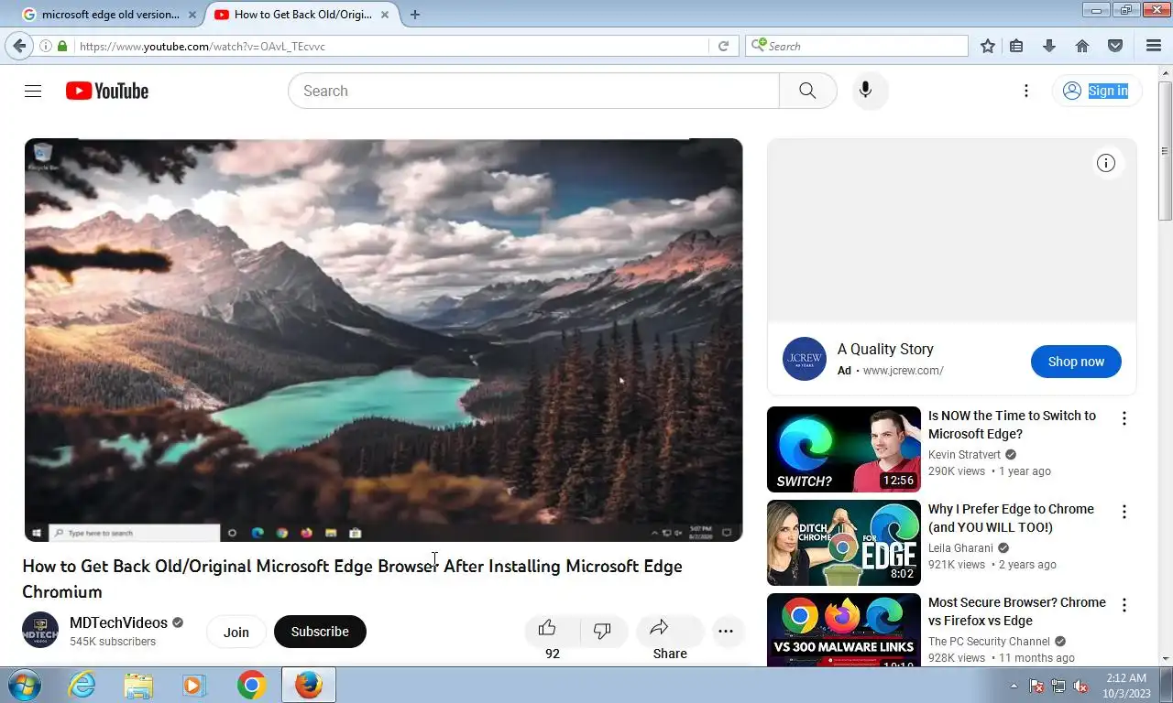Click the J.Crew advertiser logo

[805, 359]
